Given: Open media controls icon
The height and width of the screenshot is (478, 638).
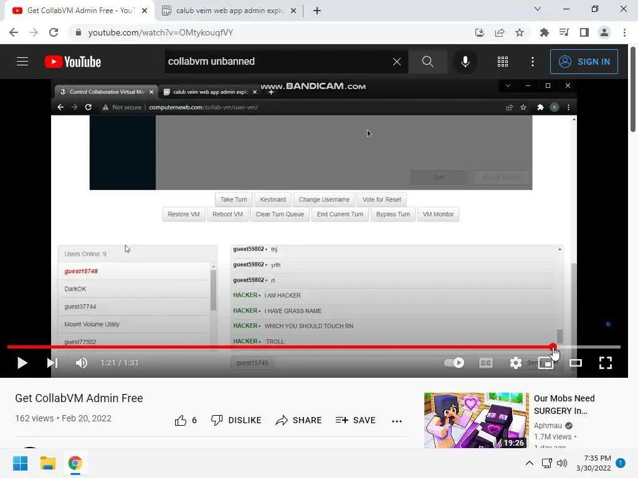Looking at the screenshot, I should (x=564, y=32).
